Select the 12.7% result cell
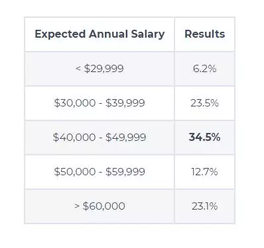The image size is (264, 248). [x=205, y=172]
